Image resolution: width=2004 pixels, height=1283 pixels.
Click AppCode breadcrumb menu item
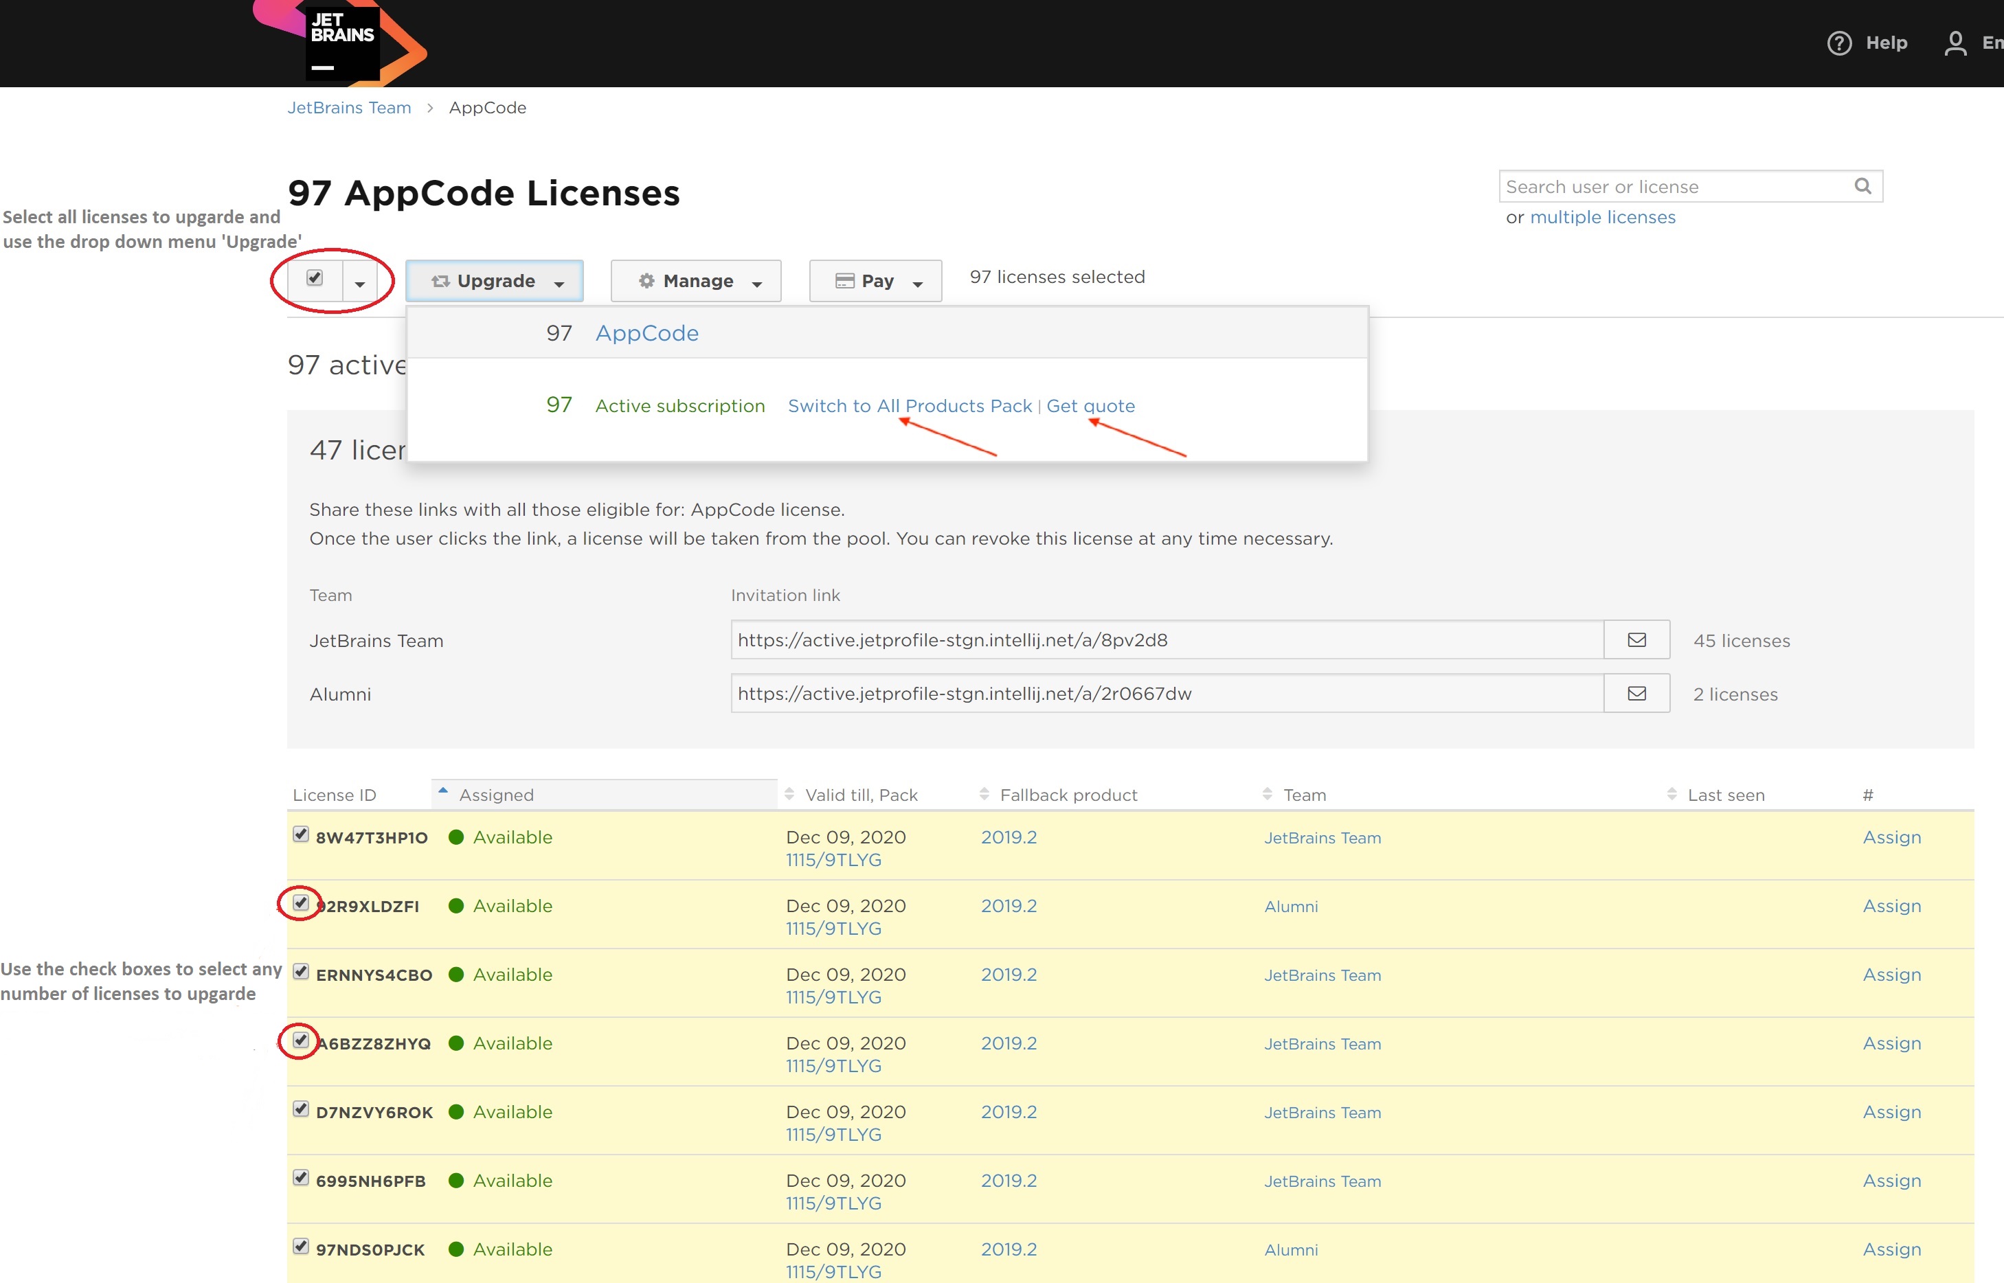tap(489, 106)
